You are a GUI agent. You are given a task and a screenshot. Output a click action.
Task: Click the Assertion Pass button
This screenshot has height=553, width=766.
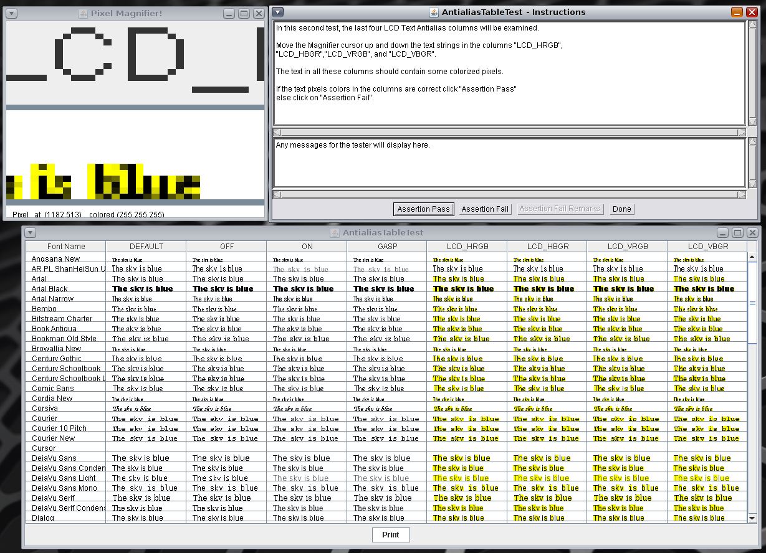click(x=423, y=209)
